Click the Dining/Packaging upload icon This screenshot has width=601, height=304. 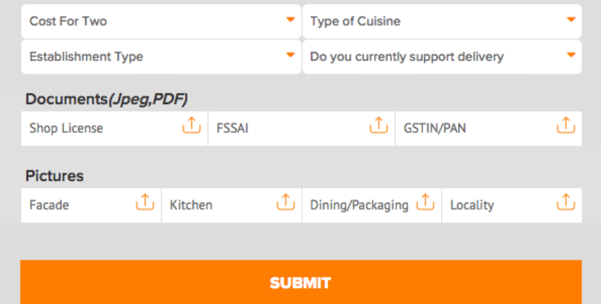(425, 202)
